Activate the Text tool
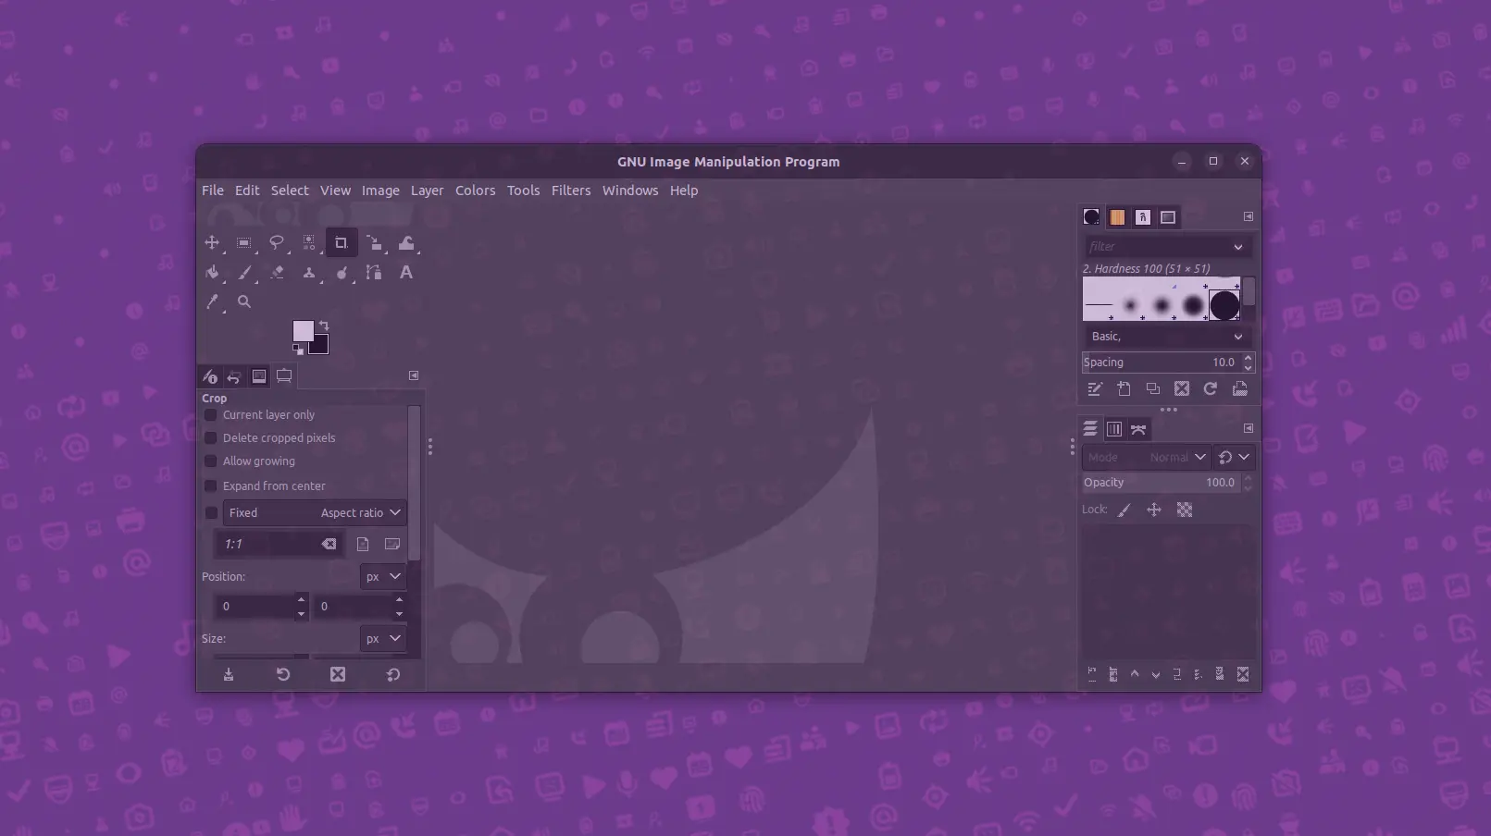 [x=406, y=273]
